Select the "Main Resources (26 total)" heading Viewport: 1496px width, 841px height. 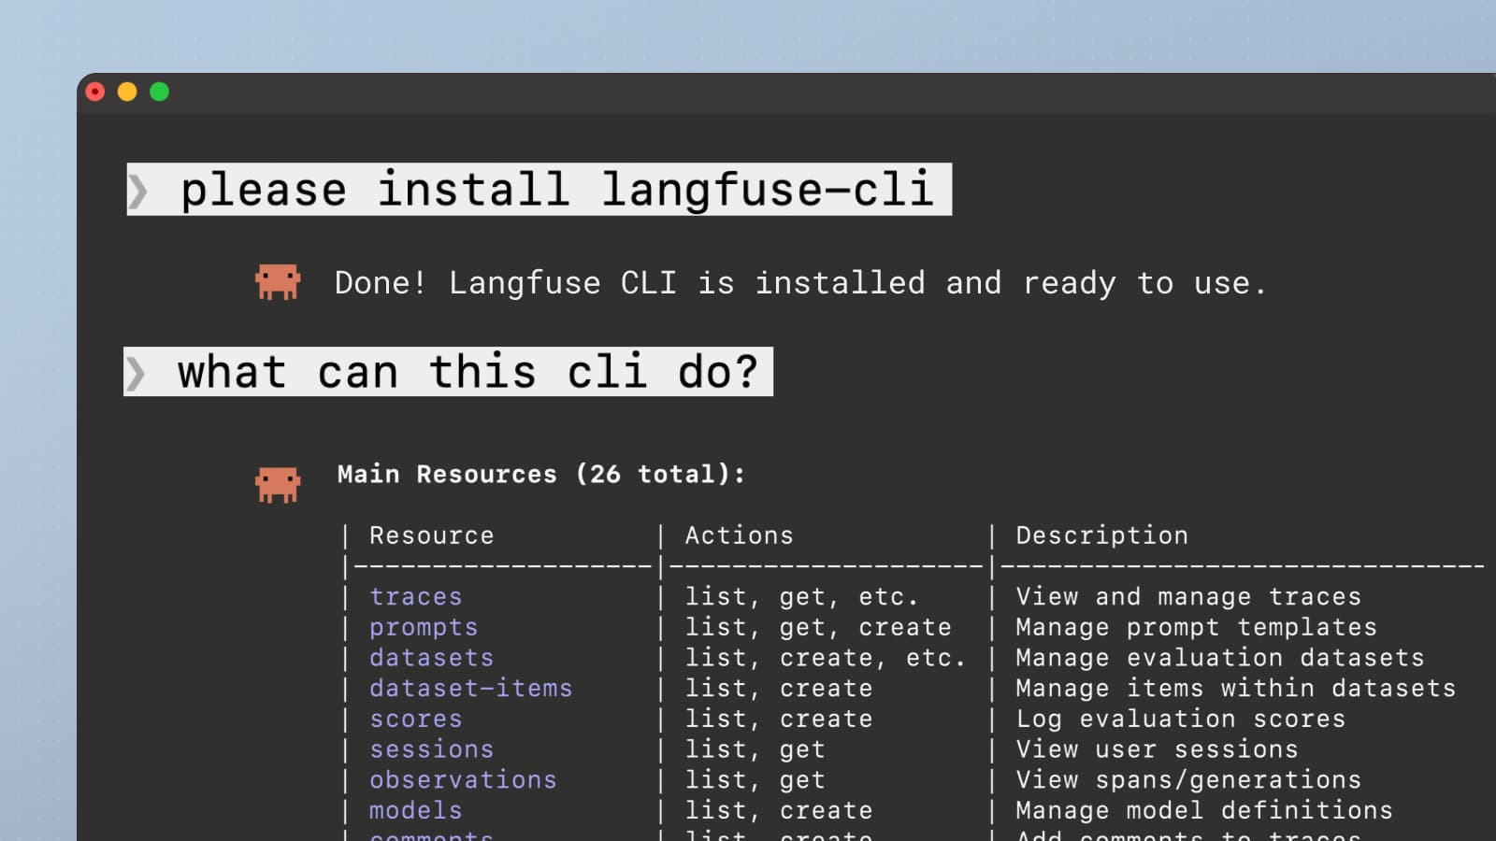[x=540, y=475]
